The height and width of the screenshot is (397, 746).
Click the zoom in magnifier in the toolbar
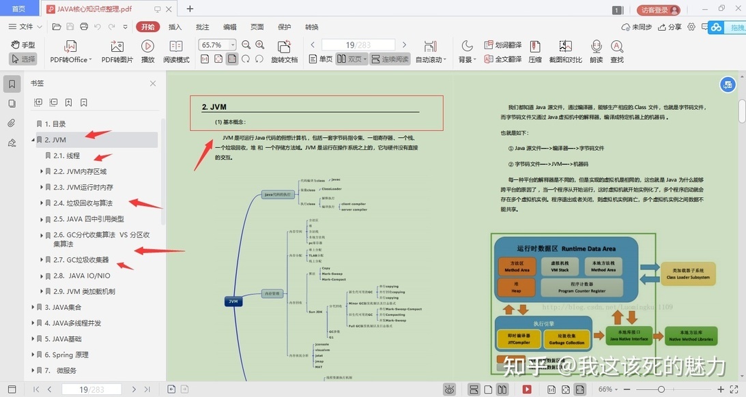(x=260, y=45)
